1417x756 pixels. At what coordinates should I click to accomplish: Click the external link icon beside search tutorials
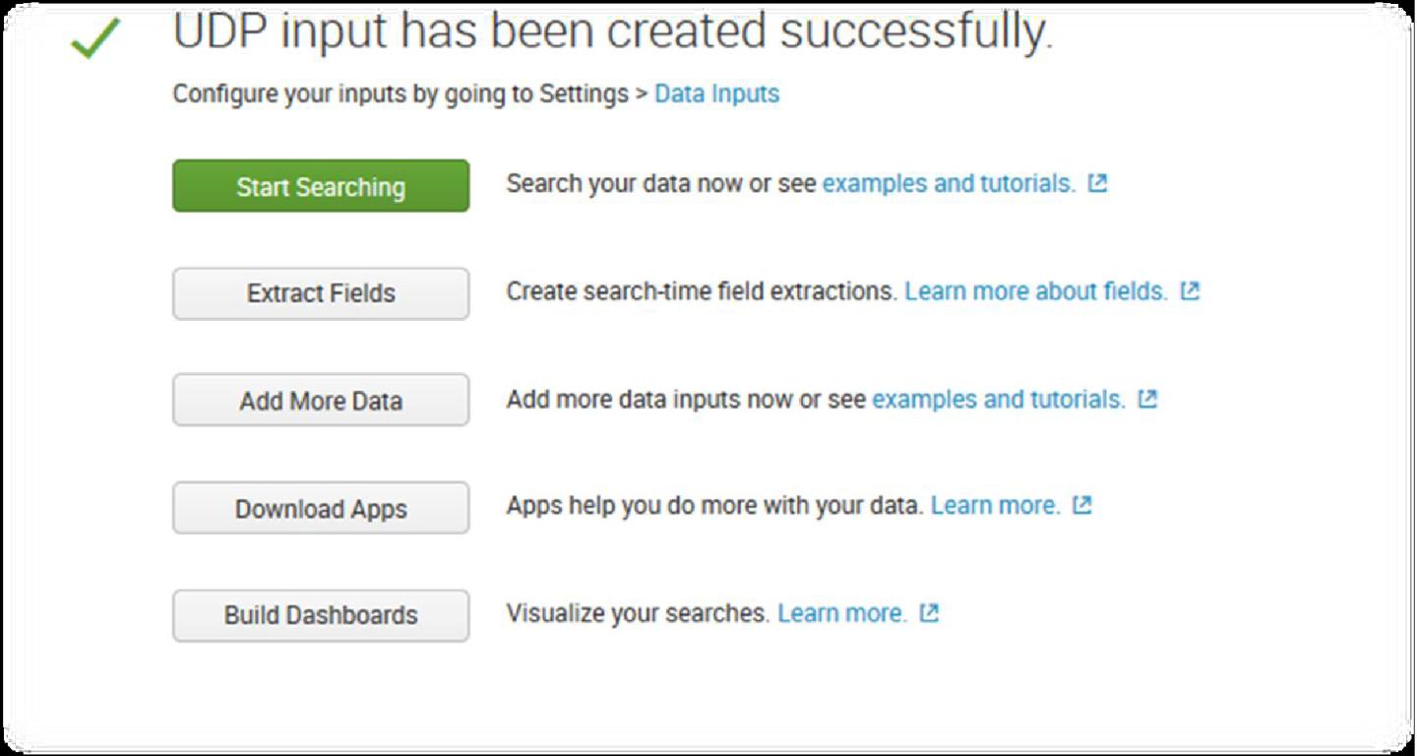pyautogui.click(x=1099, y=183)
